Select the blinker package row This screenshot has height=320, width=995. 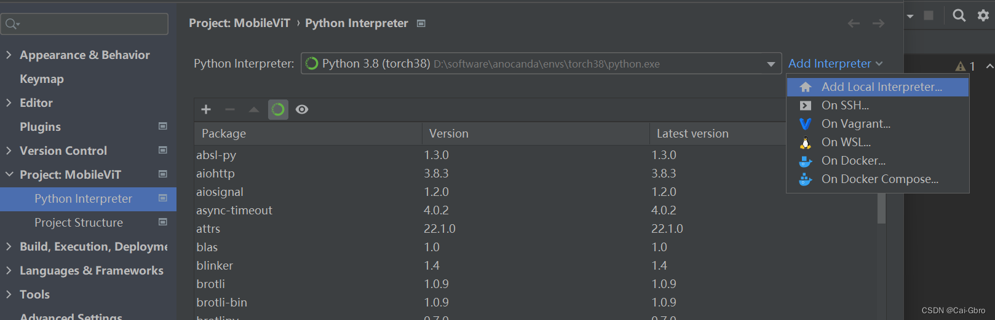tap(535, 266)
